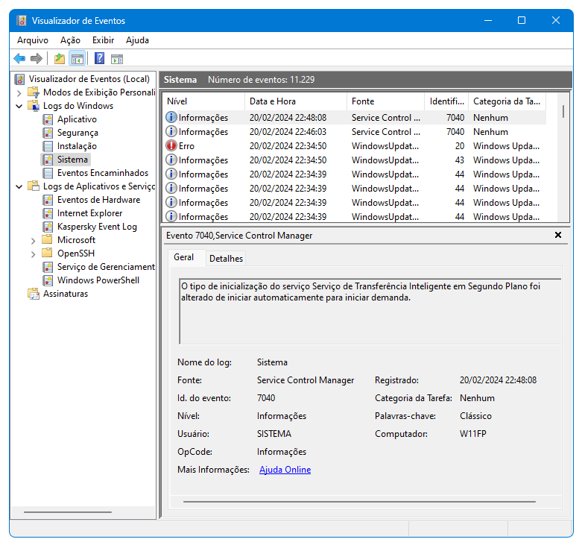Click the Windows PowerShell log icon
The image size is (582, 548).
48,280
